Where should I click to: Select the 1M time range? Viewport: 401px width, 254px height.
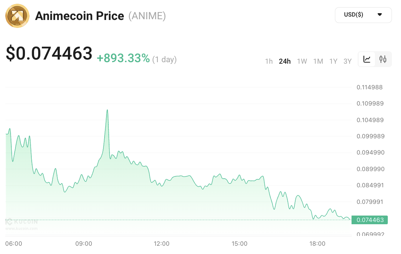pos(318,61)
